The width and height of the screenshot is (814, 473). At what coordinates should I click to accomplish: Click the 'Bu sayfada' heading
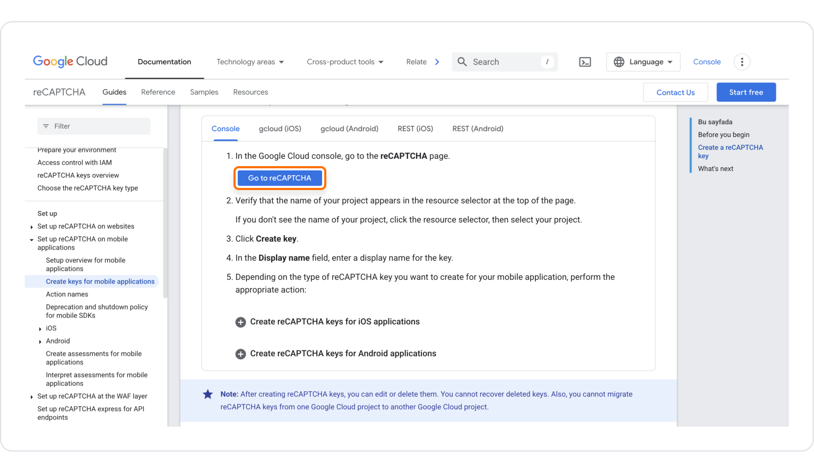click(715, 122)
